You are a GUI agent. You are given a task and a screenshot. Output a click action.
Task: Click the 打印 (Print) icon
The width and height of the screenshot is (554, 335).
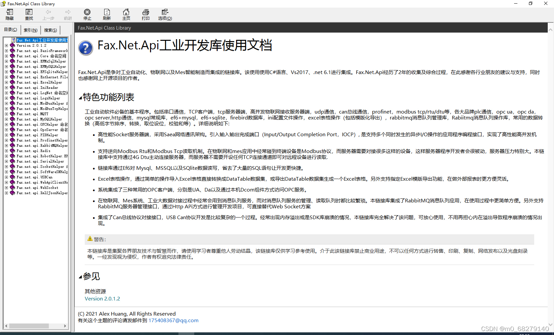[x=145, y=14]
